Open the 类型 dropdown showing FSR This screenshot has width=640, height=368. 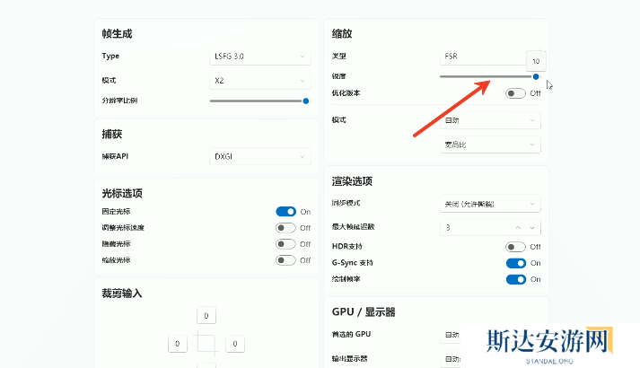485,57
